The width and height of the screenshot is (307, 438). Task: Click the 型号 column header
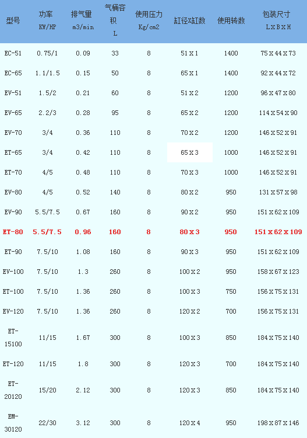pyautogui.click(x=13, y=20)
